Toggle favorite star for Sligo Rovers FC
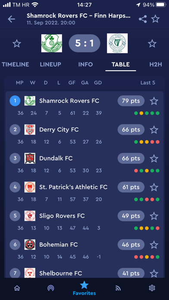169x300 pixels. pos(154,216)
